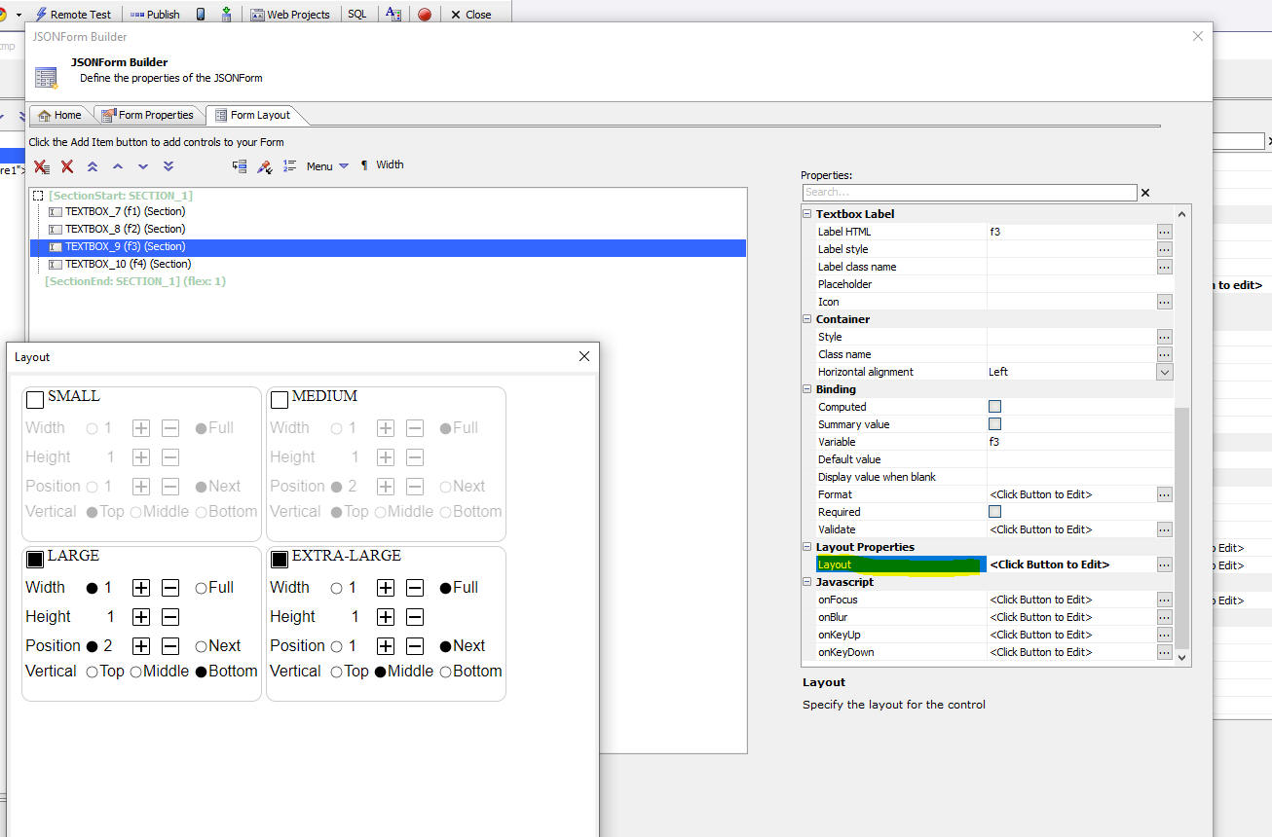Toggle the Required checkbox

[994, 512]
